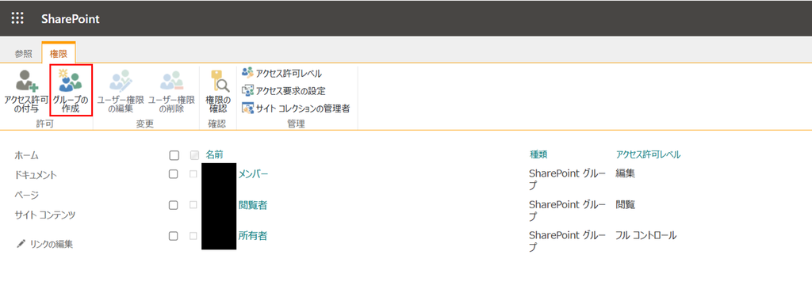This screenshot has width=812, height=293.
Task: Open the app launcher waffle icon
Action: pyautogui.click(x=17, y=18)
